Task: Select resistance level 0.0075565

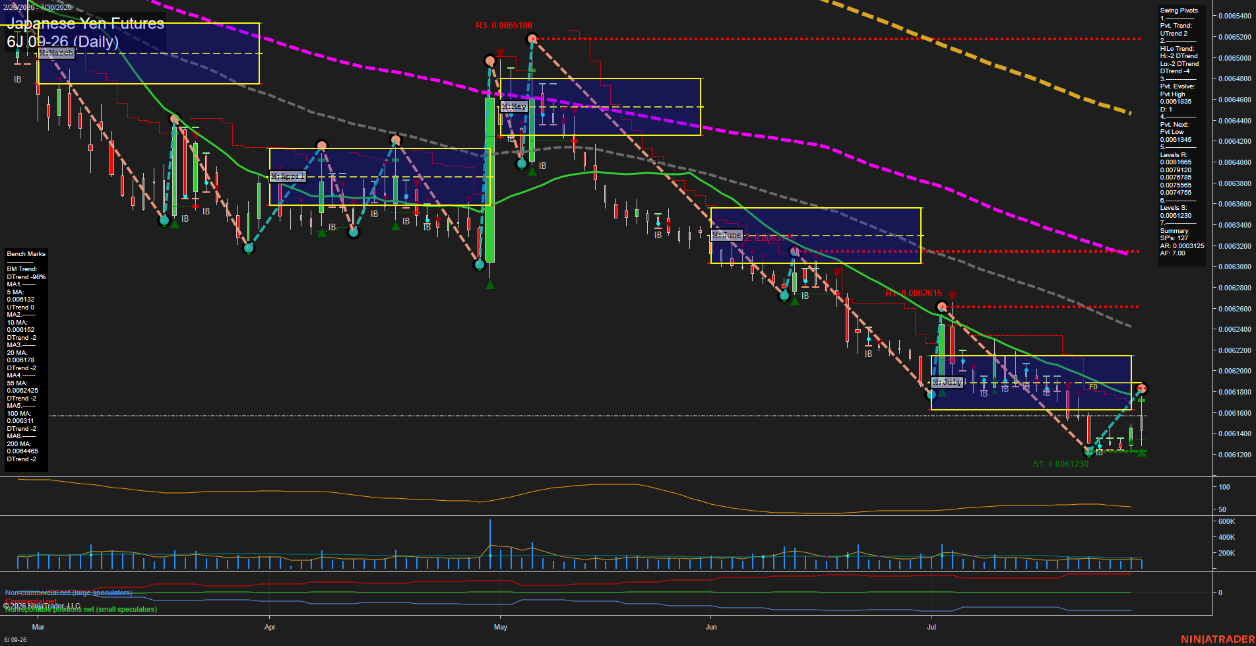Action: 1176,185
